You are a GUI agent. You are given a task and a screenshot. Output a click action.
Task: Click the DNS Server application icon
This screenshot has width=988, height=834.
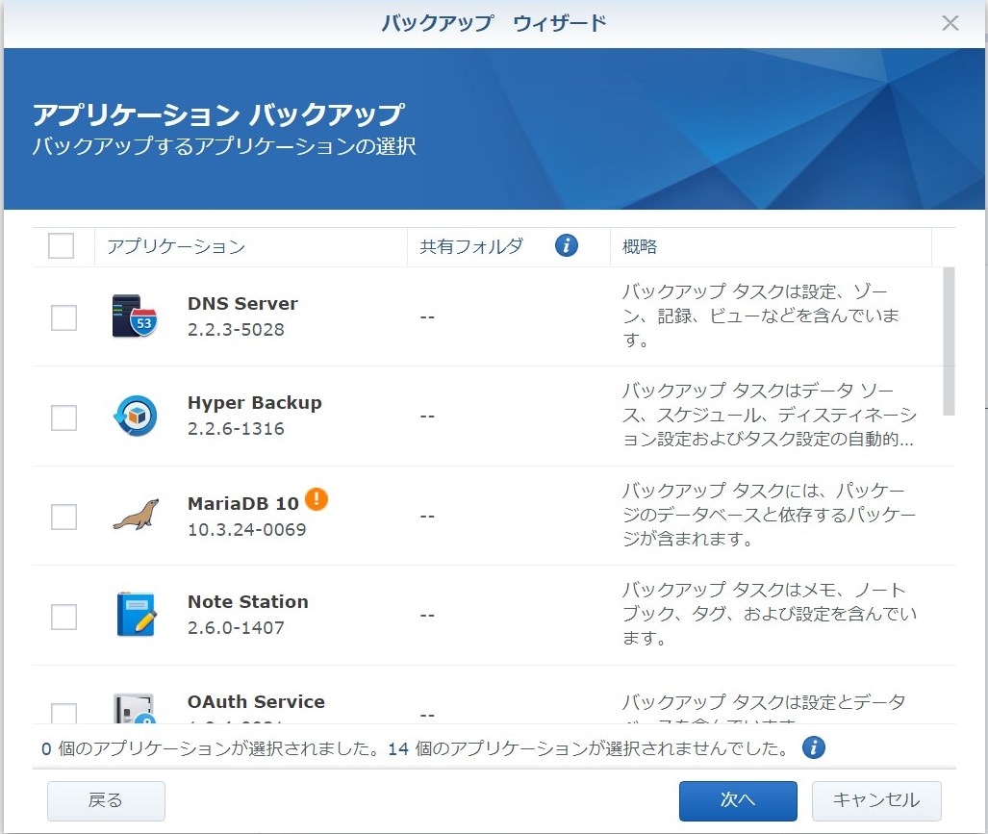[134, 316]
